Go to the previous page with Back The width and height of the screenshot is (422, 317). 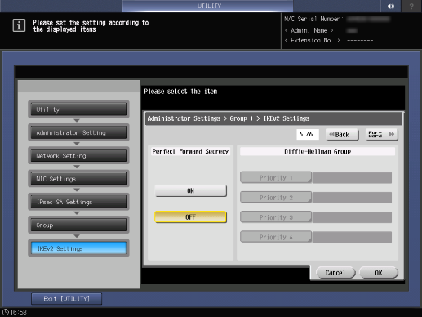pyautogui.click(x=342, y=135)
